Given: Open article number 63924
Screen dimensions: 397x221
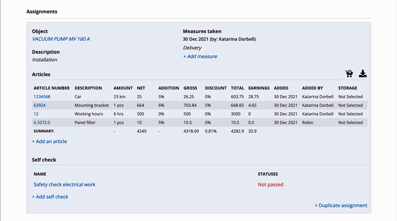Looking at the screenshot, I should coord(40,105).
